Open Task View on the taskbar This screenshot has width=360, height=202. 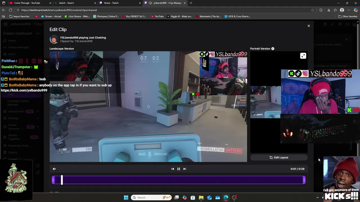[176, 198]
